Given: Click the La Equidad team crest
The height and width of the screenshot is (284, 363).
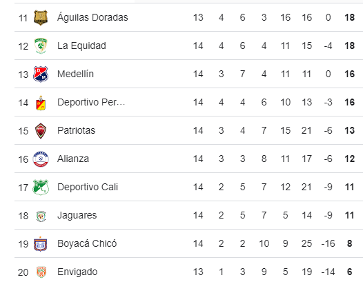Looking at the screenshot, I should coord(41,45).
